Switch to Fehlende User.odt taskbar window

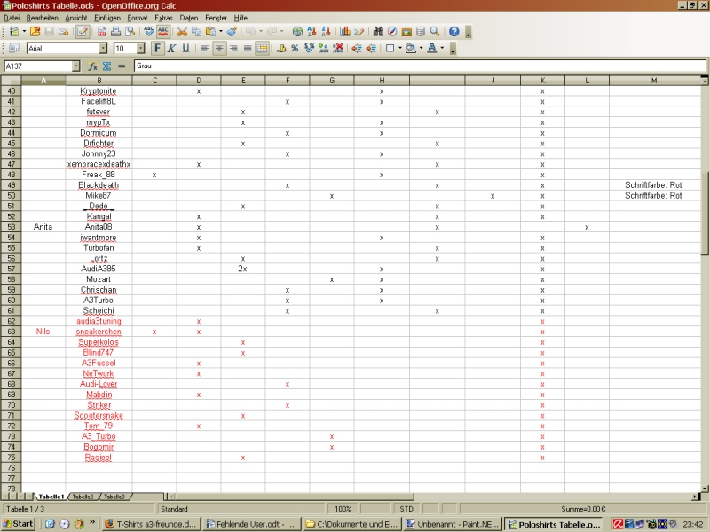pos(251,524)
